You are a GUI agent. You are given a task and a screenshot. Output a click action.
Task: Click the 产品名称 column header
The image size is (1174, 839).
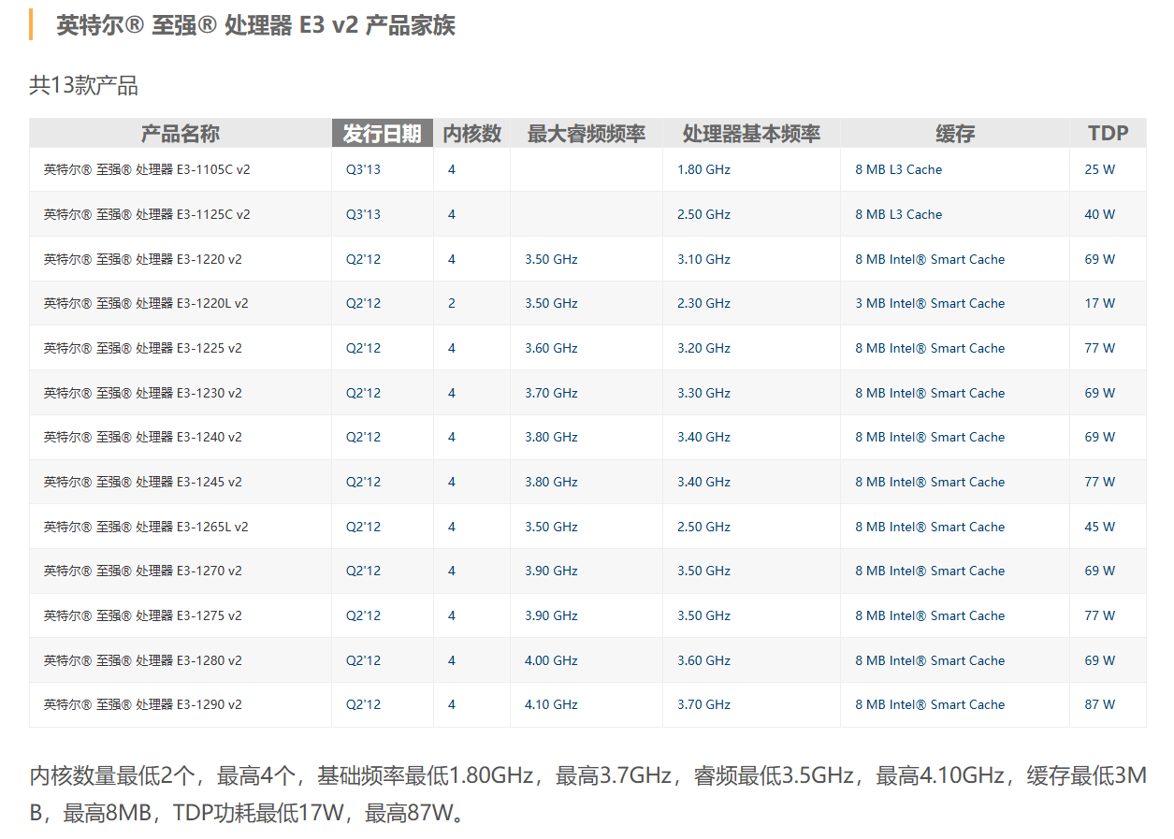[180, 134]
